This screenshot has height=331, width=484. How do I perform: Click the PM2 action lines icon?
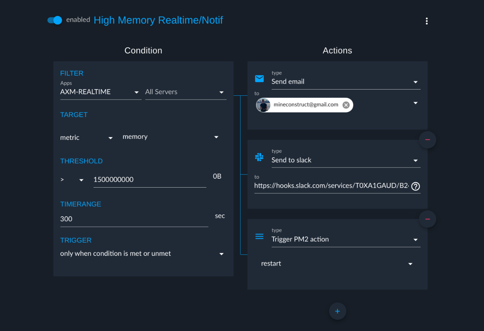pyautogui.click(x=259, y=236)
